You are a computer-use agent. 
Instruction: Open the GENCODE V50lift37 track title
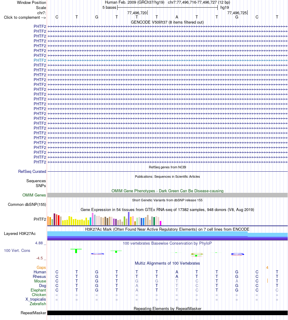pos(167,22)
